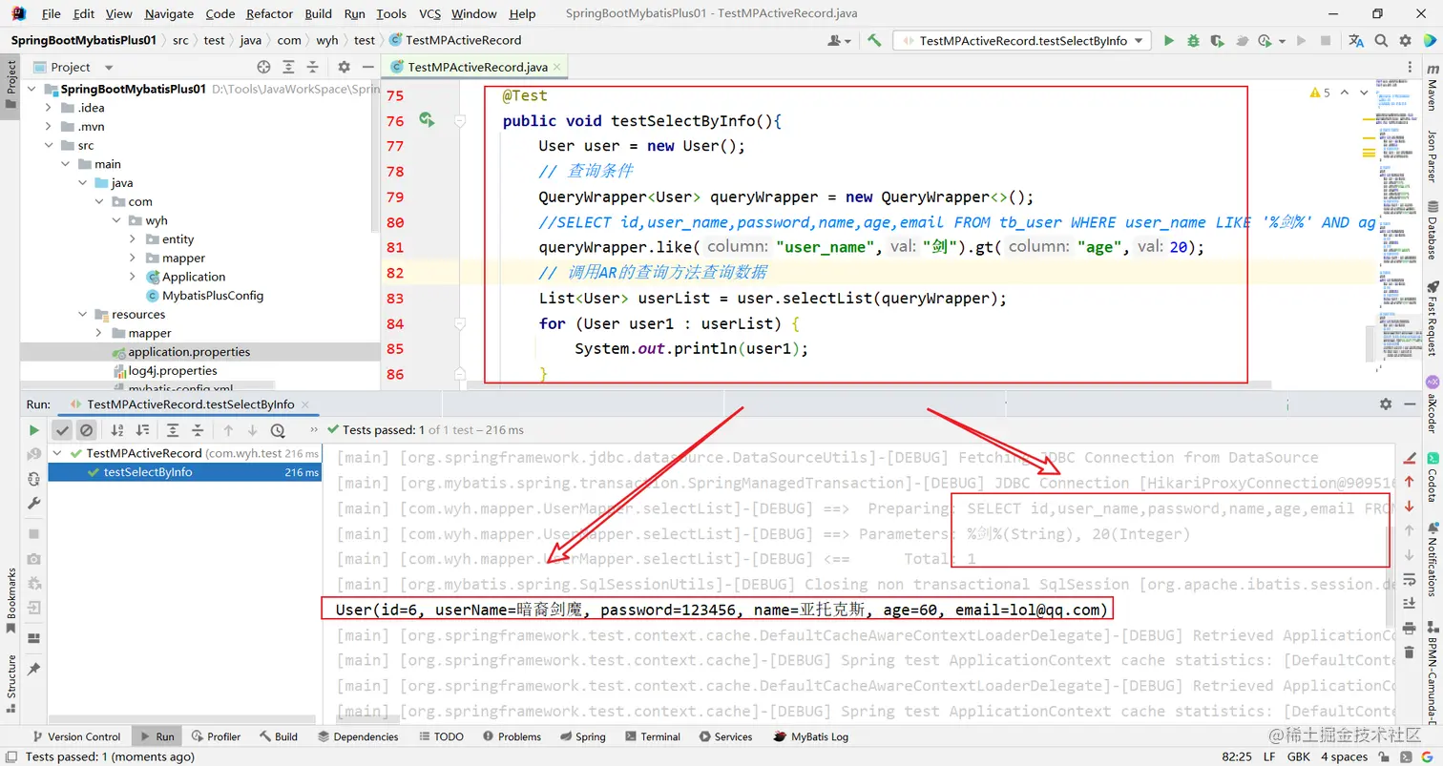Open Terminal tool window tab
Viewport: 1443px width, 766px height.
pyautogui.click(x=652, y=736)
